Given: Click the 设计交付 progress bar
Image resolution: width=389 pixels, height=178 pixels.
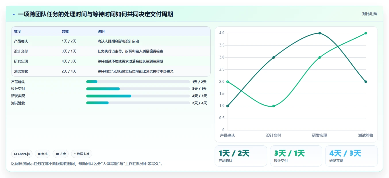Looking at the screenshot, I should pyautogui.click(x=138, y=89).
